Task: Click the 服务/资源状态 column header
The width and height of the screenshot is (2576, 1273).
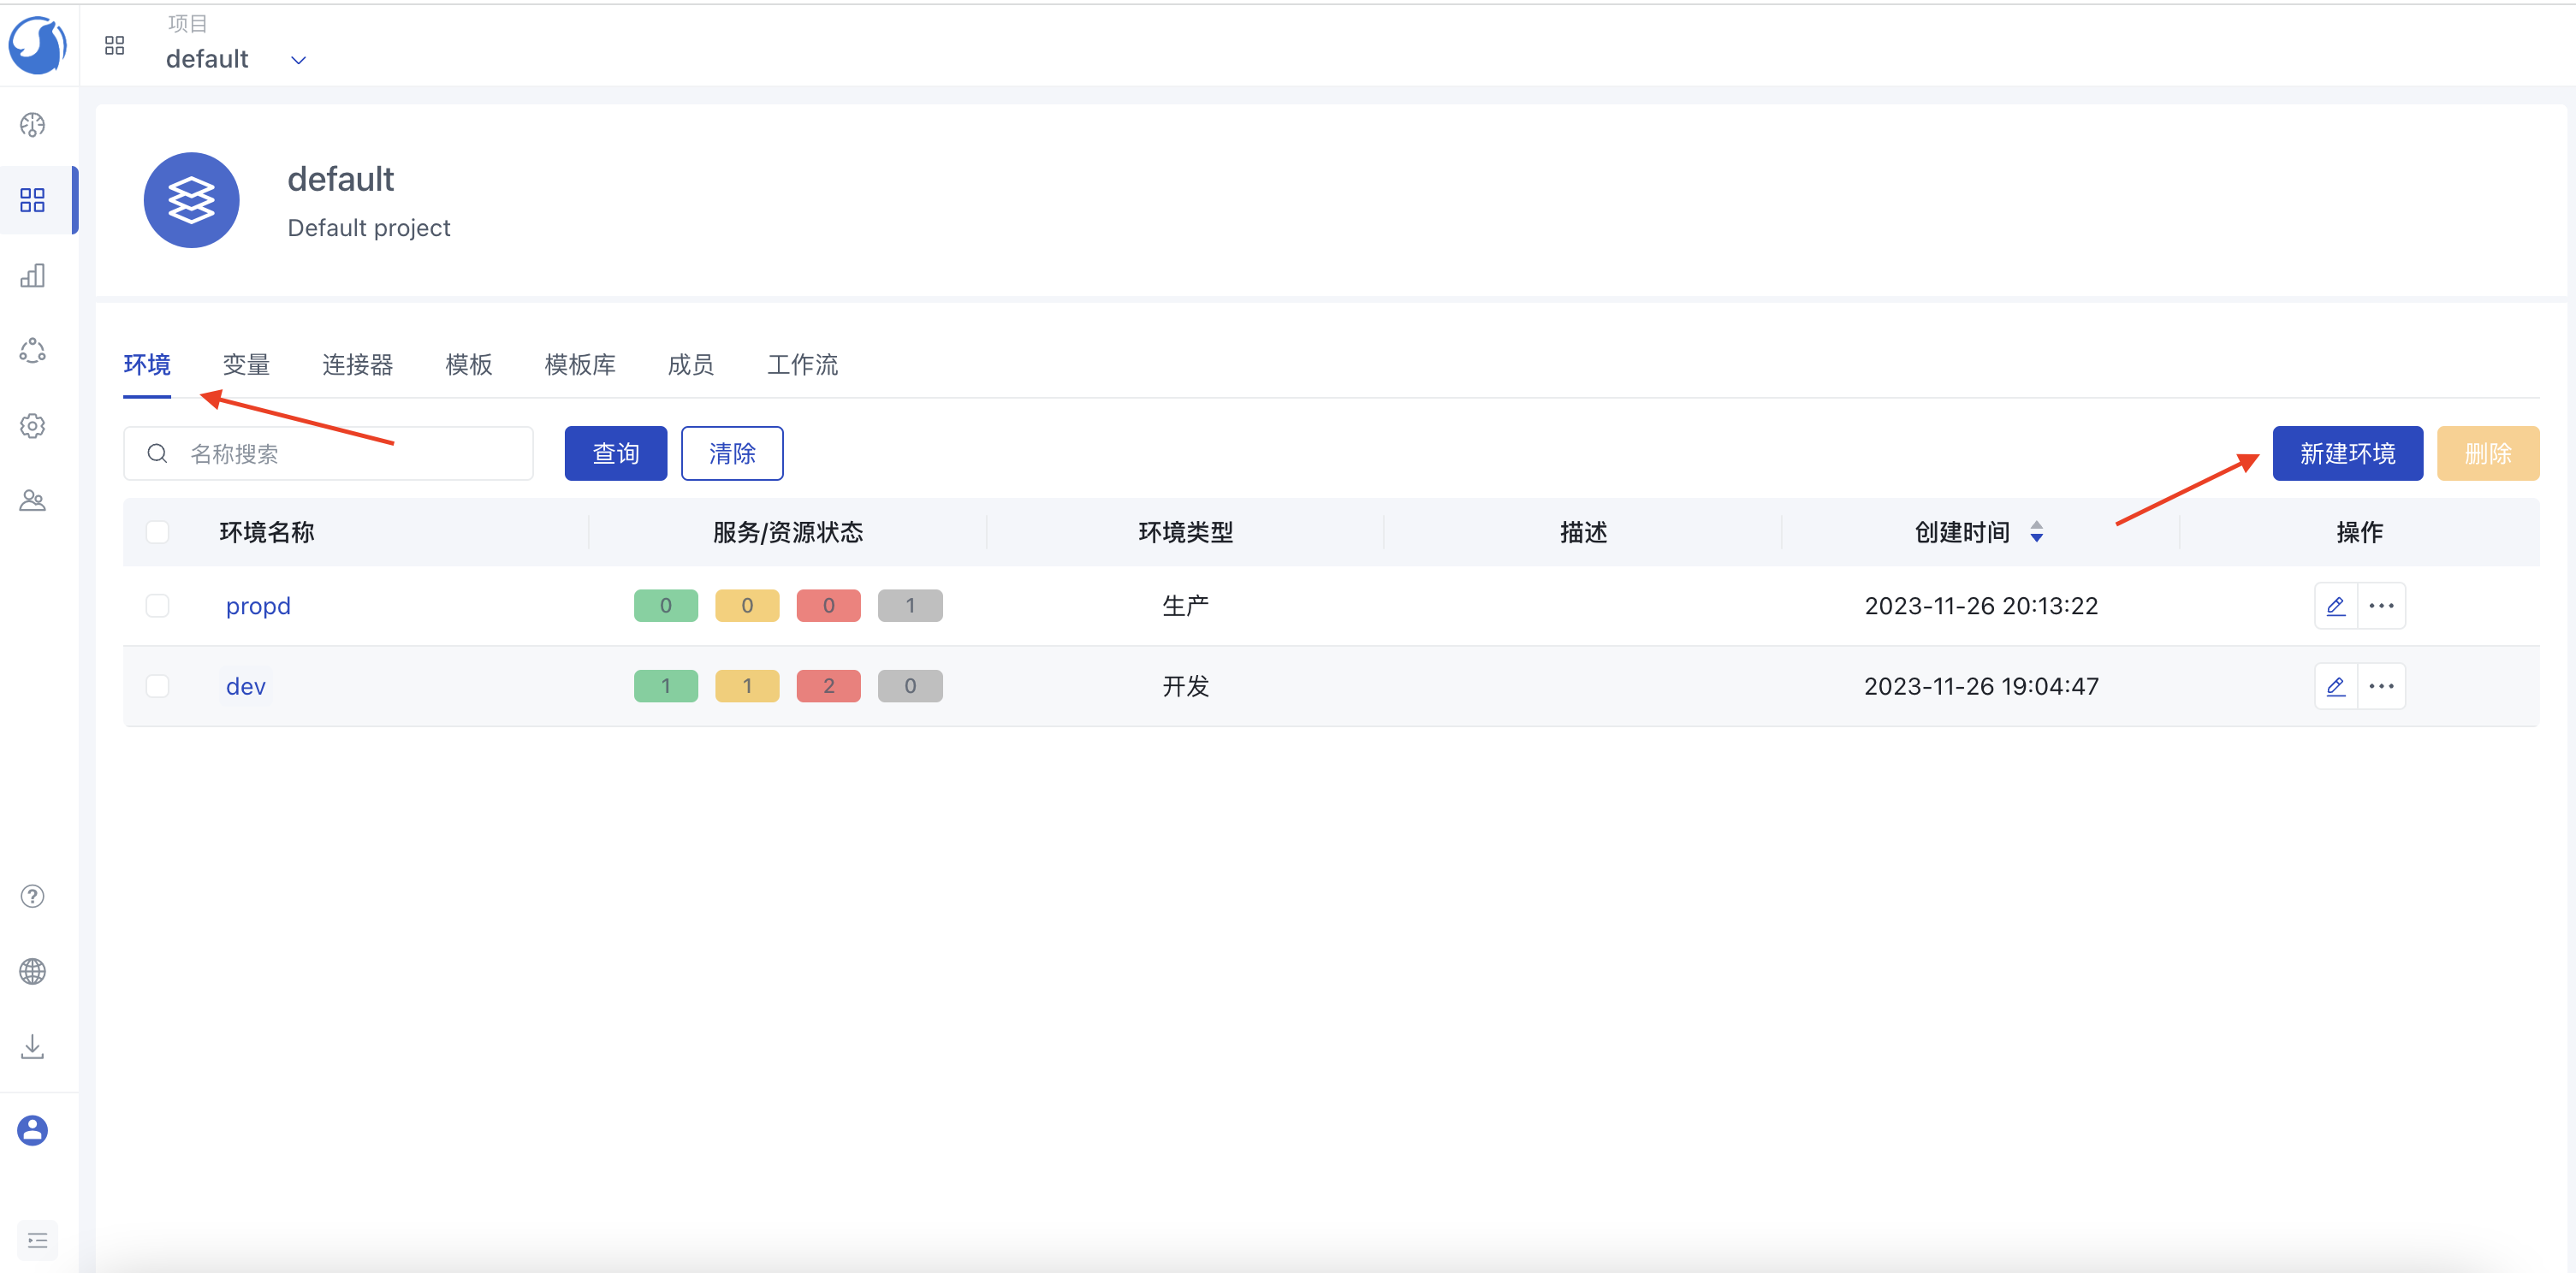Action: (788, 532)
